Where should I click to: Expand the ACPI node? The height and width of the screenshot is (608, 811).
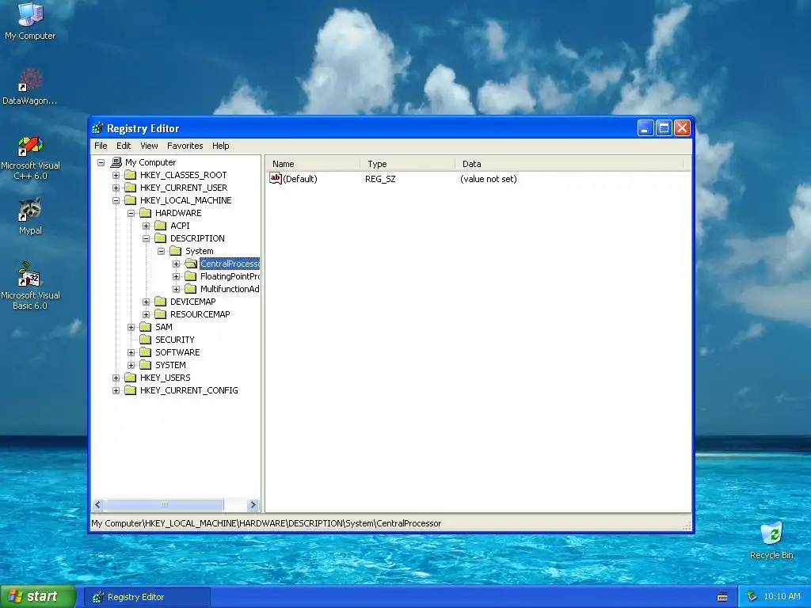point(146,226)
